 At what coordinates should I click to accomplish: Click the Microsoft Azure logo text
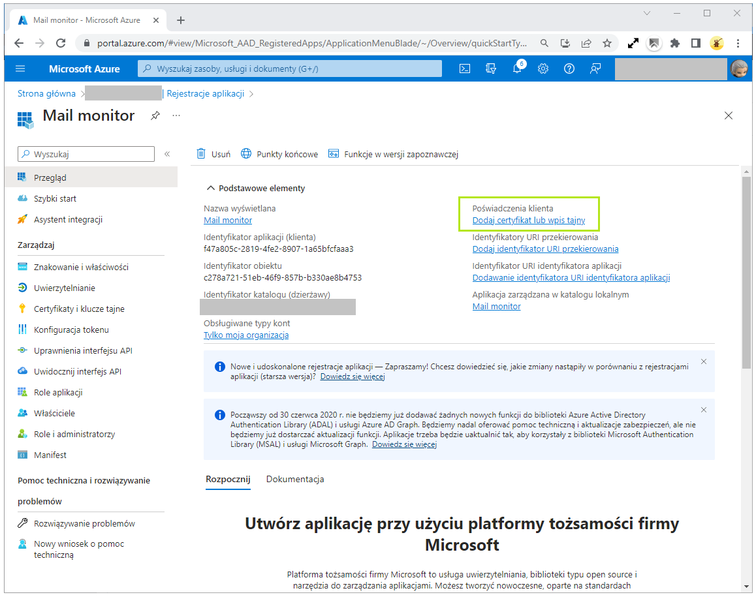tap(84, 69)
